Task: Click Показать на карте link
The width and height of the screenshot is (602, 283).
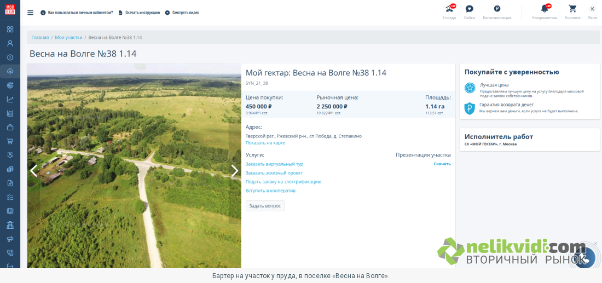Action: pos(265,143)
